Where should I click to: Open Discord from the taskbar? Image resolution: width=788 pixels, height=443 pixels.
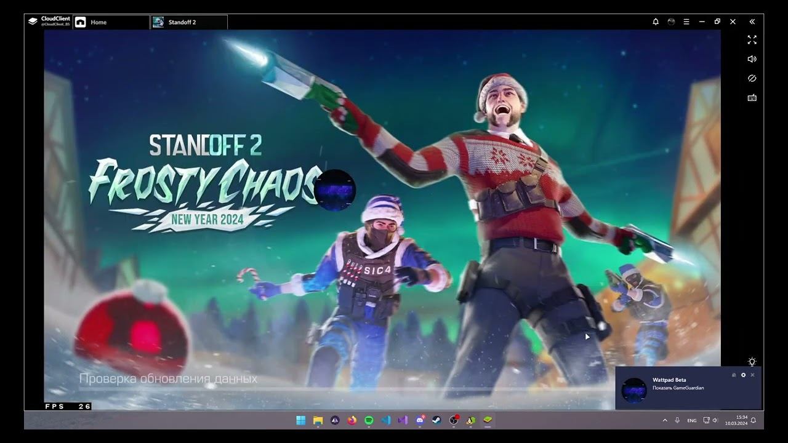click(x=420, y=420)
